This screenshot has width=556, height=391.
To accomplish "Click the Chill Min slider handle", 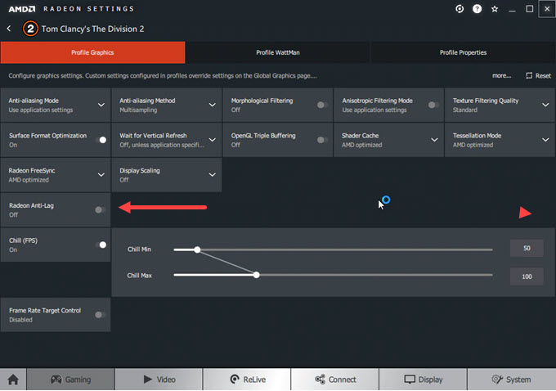I will tap(197, 249).
